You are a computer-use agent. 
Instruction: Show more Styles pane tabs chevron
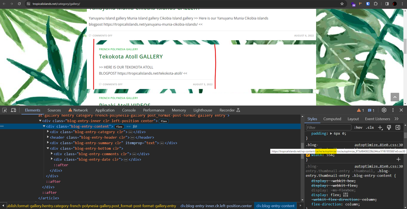(397, 119)
